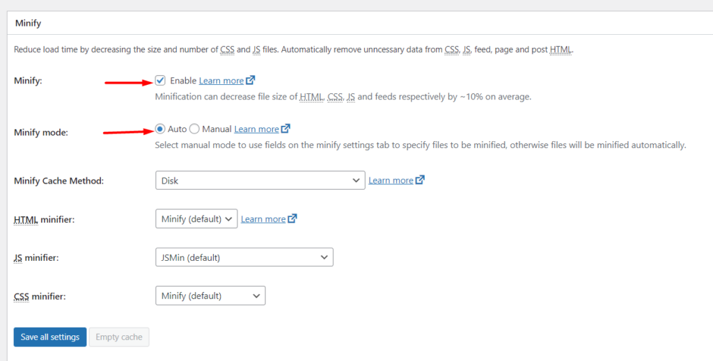Click the Save all settings button
Viewport: 713px width, 361px height.
50,337
